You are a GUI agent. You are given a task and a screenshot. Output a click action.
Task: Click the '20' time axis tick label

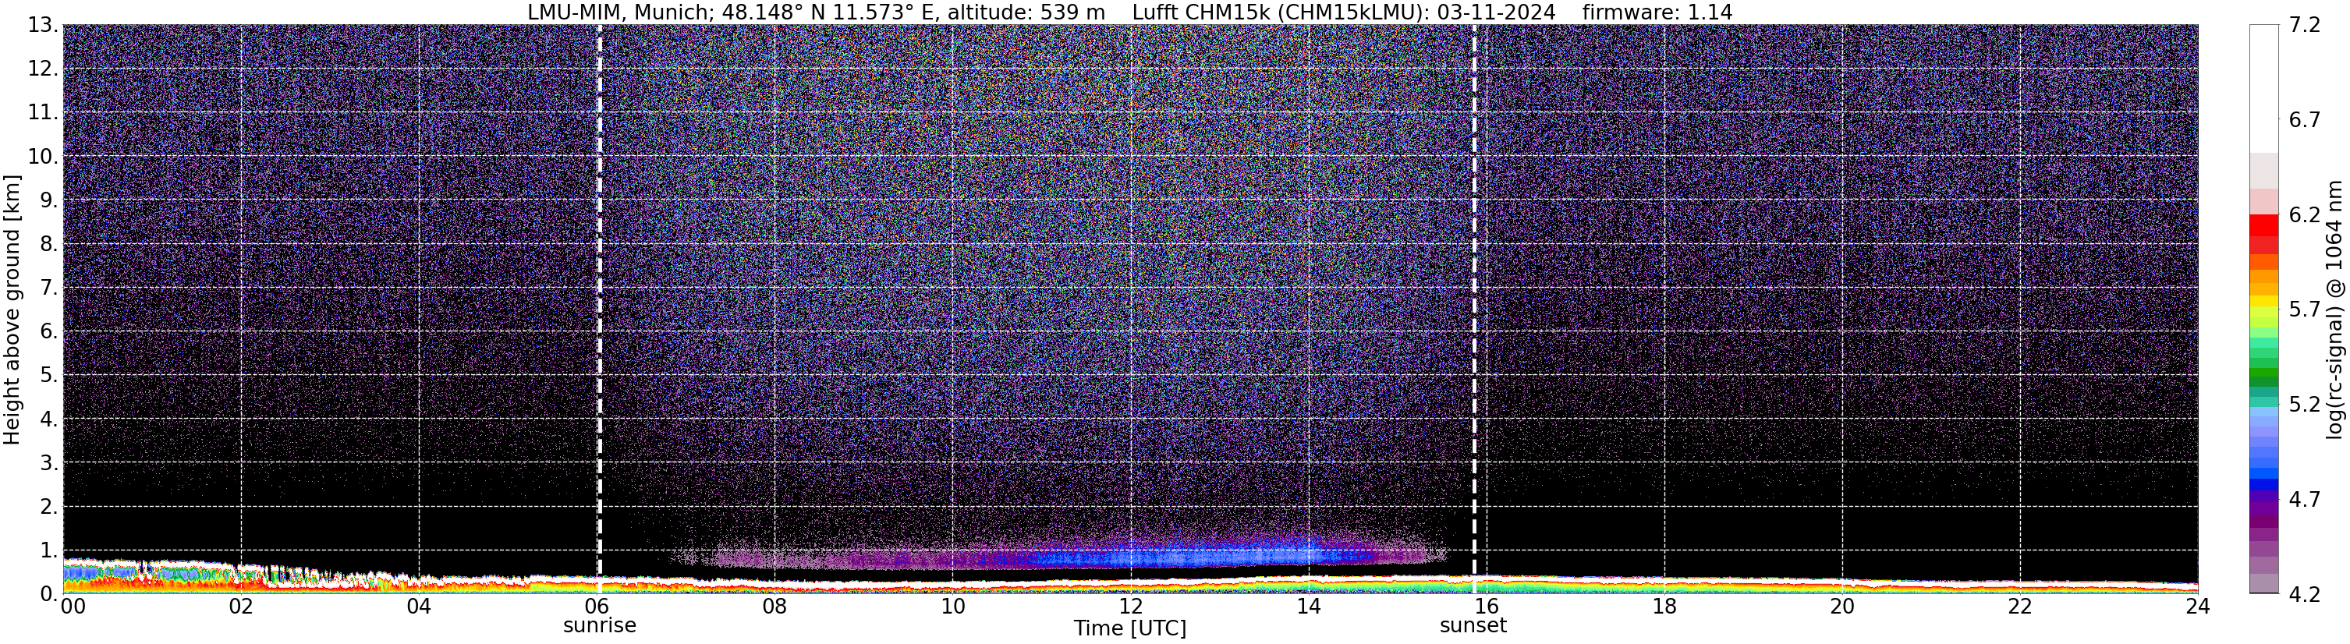coord(1842,607)
